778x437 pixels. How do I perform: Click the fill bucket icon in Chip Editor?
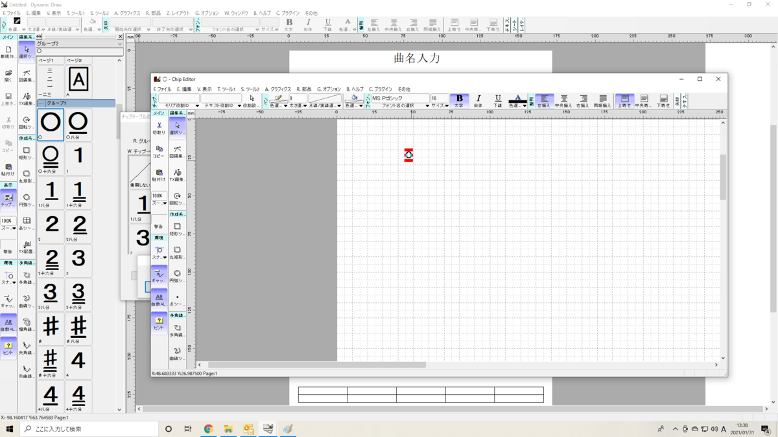354,98
